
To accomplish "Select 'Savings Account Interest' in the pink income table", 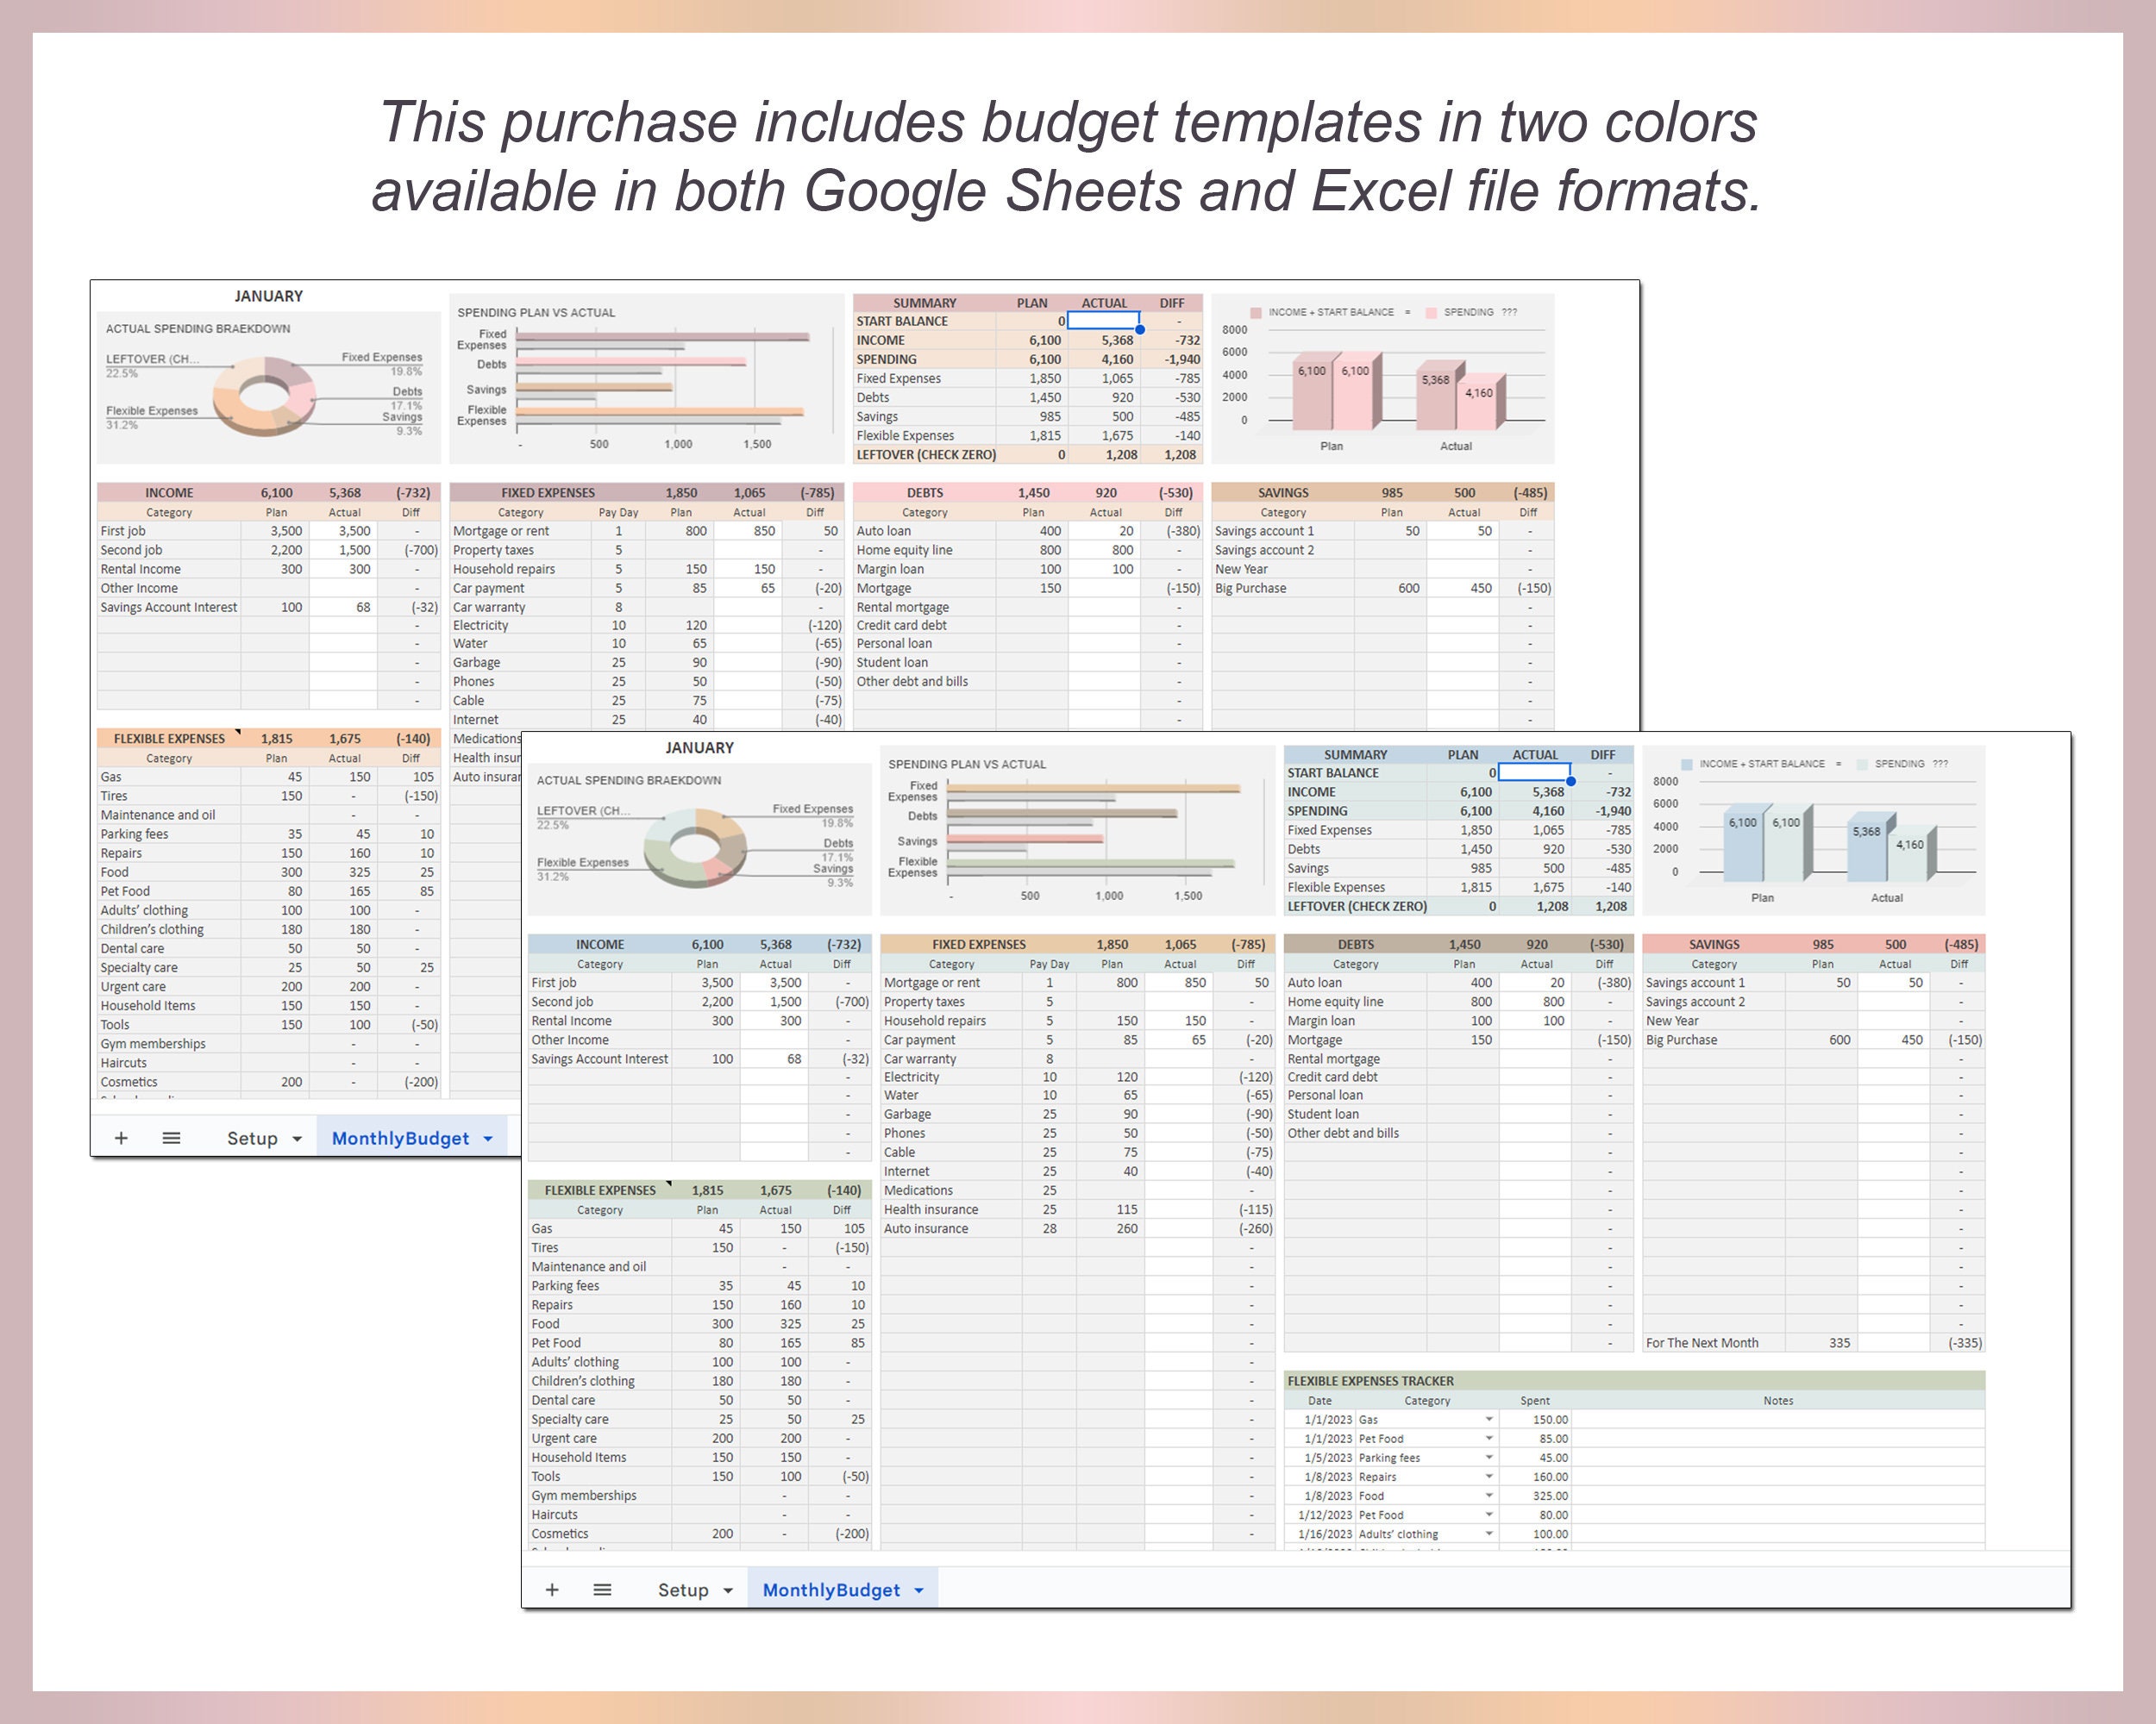I will [169, 607].
